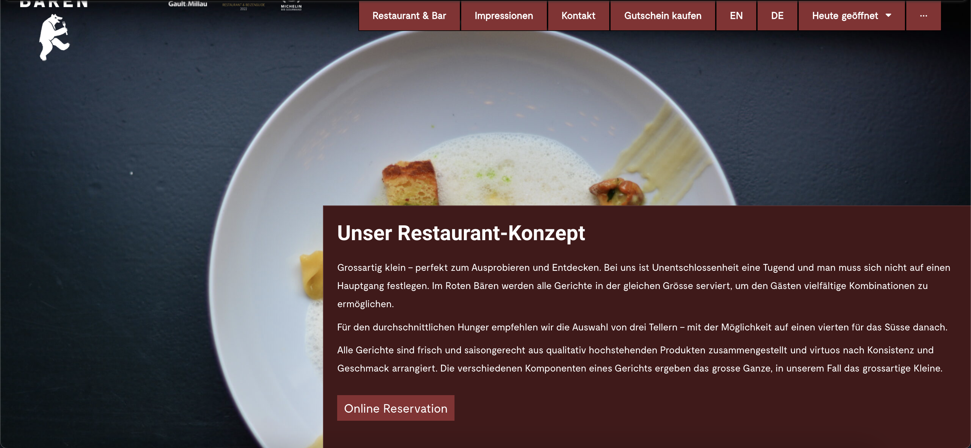Viewport: 971px width, 448px height.
Task: Click the mushroom on the plate photo
Action: tap(616, 192)
